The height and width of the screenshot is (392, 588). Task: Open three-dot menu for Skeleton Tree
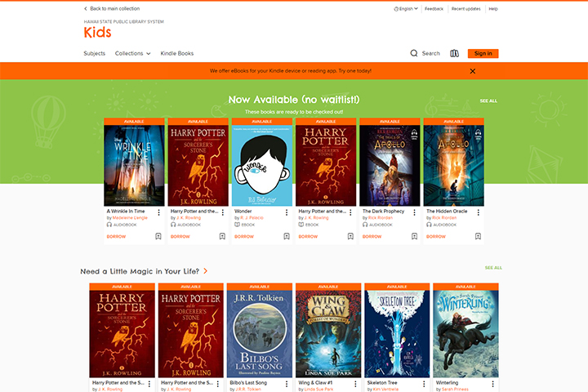tap(424, 384)
